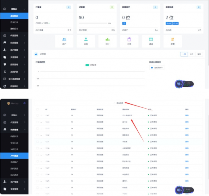The height and width of the screenshot is (196, 209).
Task: Expand 系统队列 chevron in dashboard sidebar
Action: coord(25,72)
